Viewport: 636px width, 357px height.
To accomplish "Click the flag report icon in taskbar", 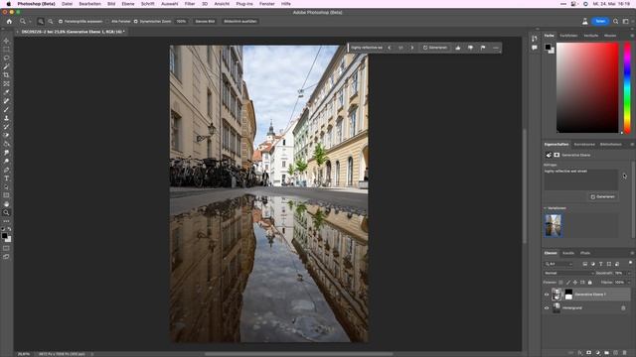I will coord(483,48).
